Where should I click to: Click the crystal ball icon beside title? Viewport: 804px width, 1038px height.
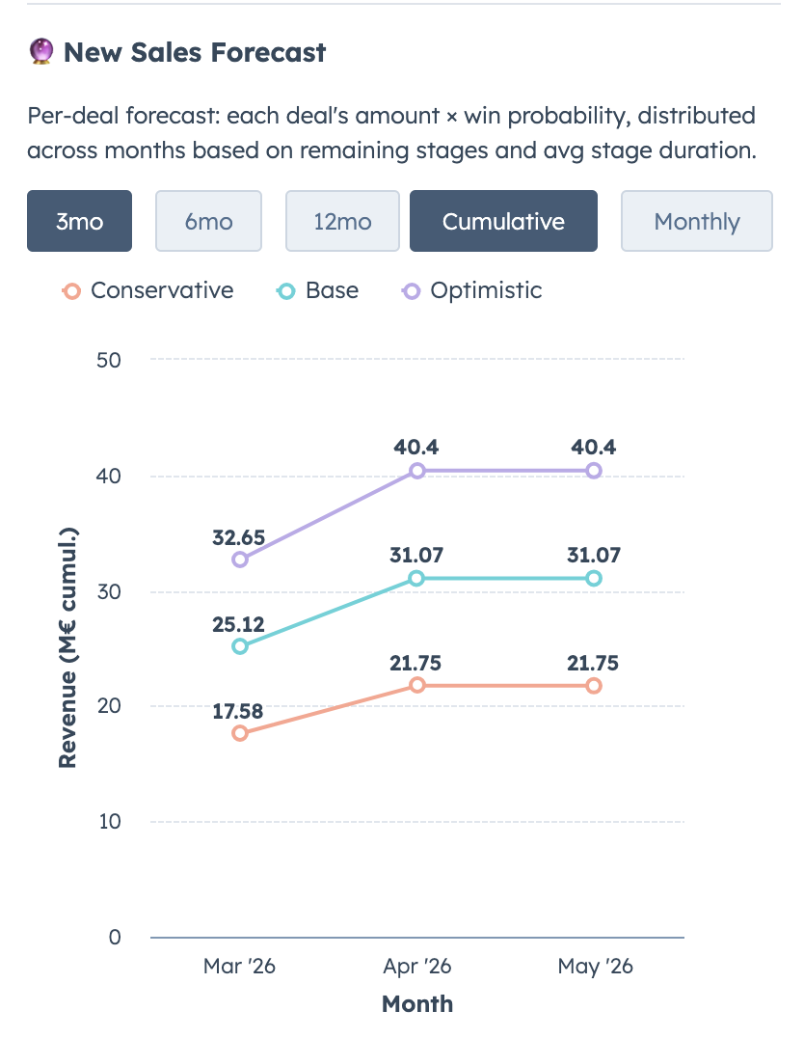(x=40, y=52)
